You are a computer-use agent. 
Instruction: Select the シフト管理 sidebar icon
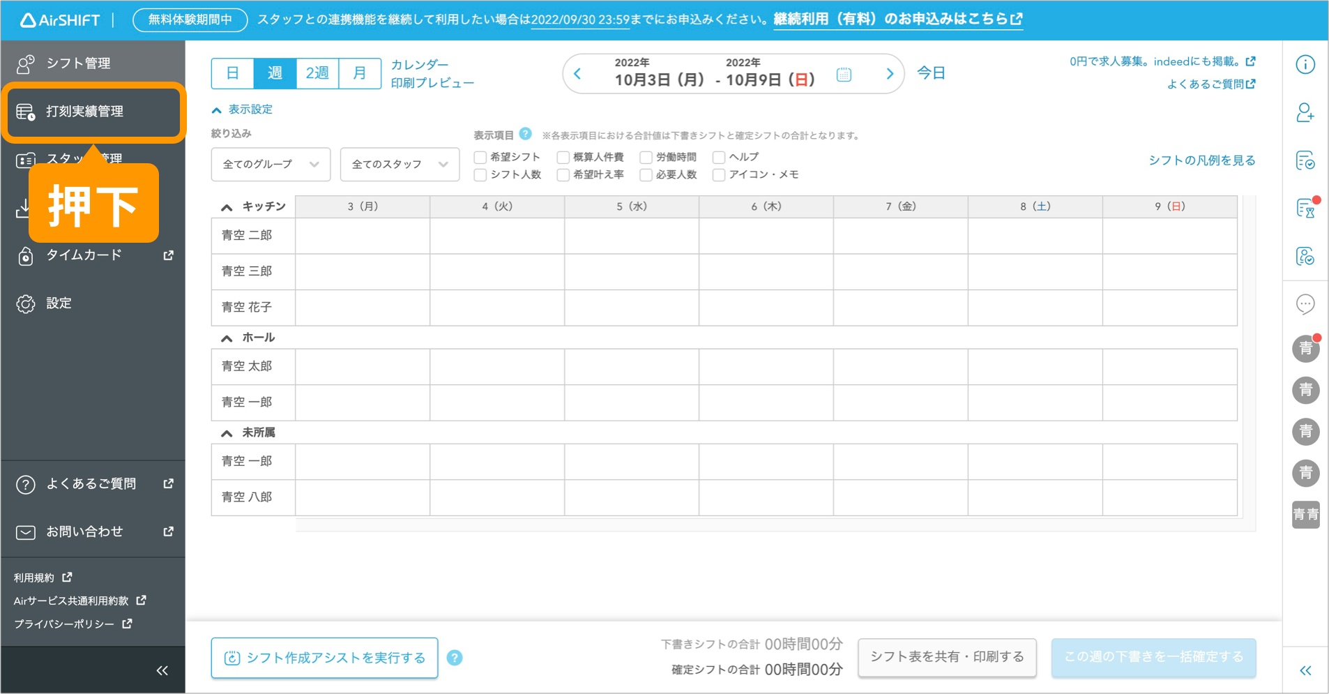[x=25, y=63]
